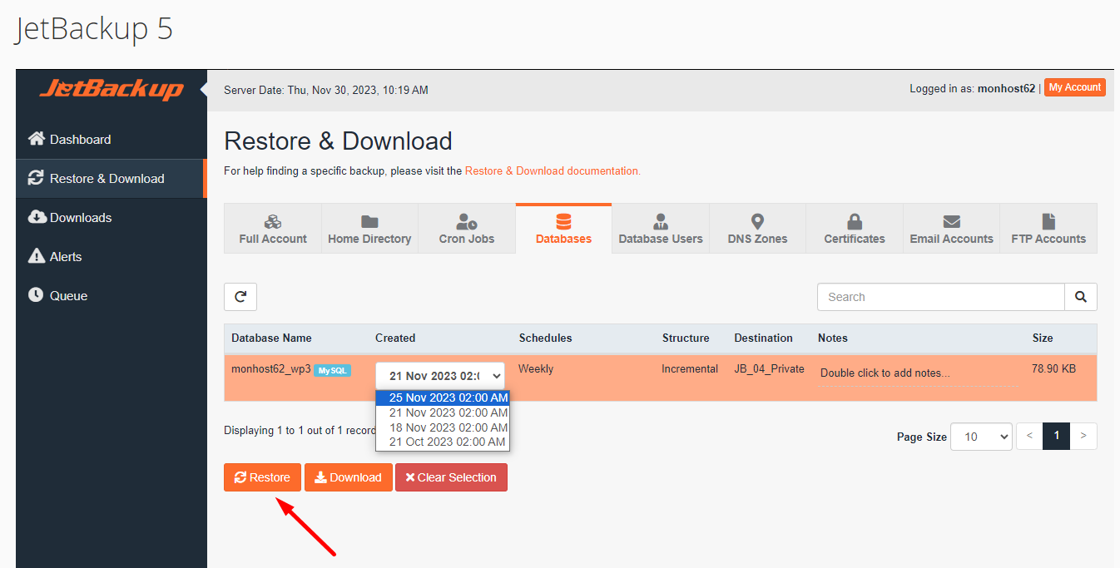Click the Downloads cloud icon
The image size is (1120, 568).
37,216
